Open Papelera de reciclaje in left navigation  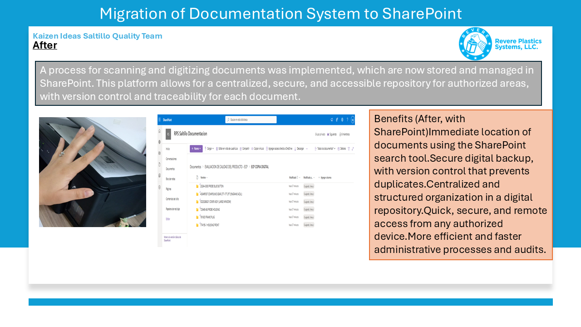(x=172, y=209)
